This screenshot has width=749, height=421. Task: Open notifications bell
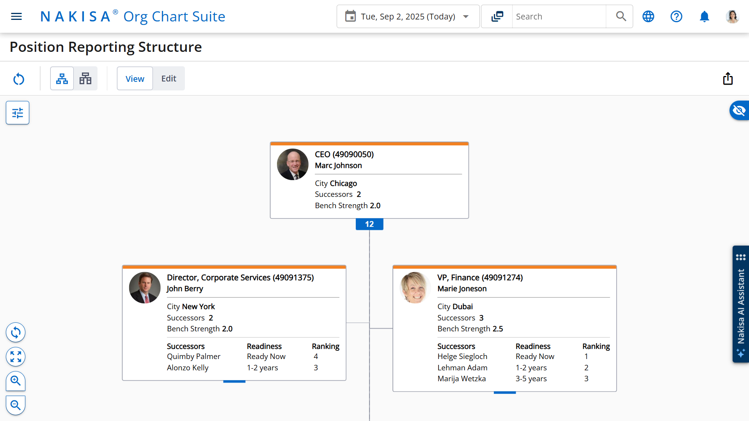click(704, 16)
